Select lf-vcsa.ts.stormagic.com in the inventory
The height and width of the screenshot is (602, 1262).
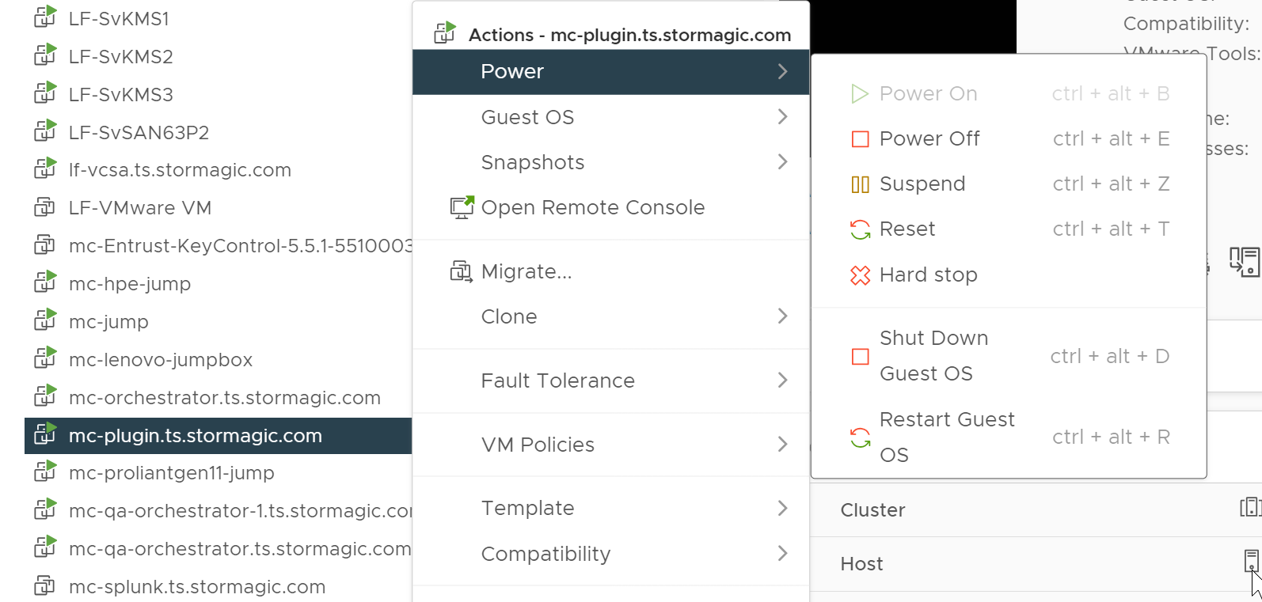(180, 170)
